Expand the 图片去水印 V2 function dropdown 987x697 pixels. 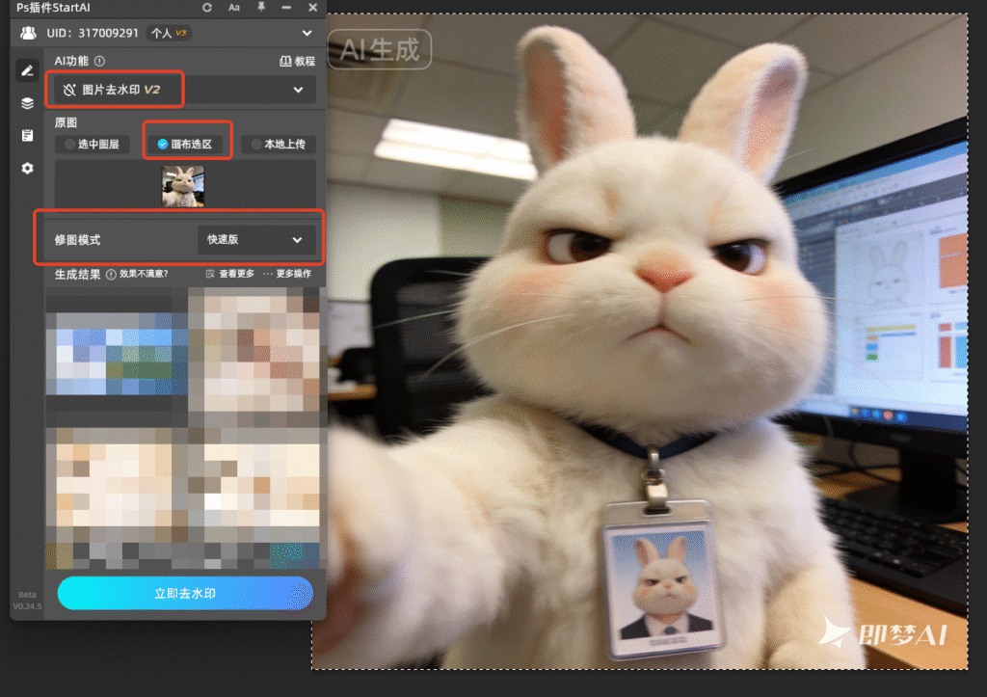(x=182, y=90)
